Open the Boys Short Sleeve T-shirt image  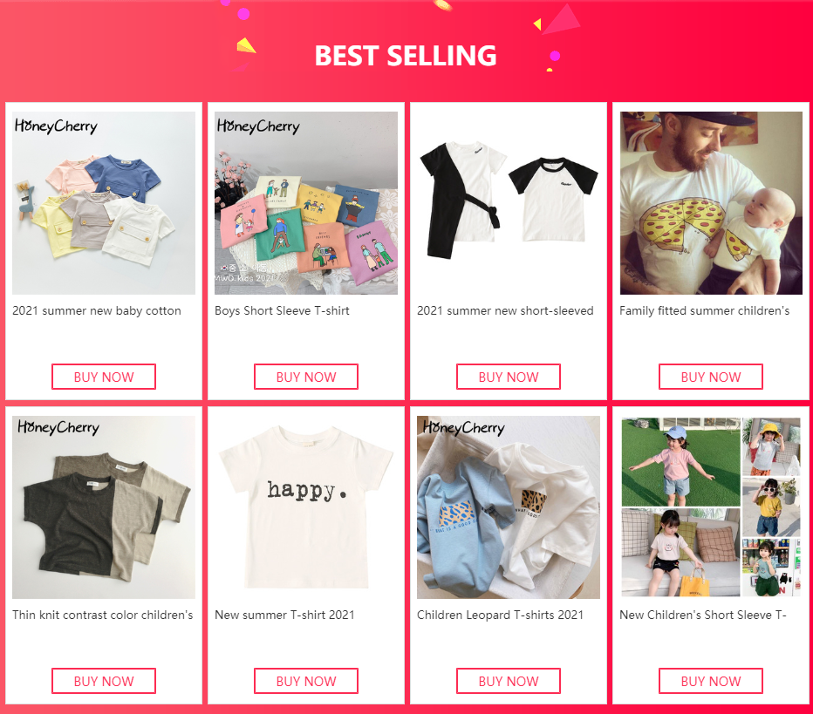306,203
